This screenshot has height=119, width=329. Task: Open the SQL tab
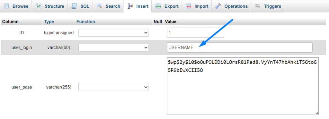(80, 6)
